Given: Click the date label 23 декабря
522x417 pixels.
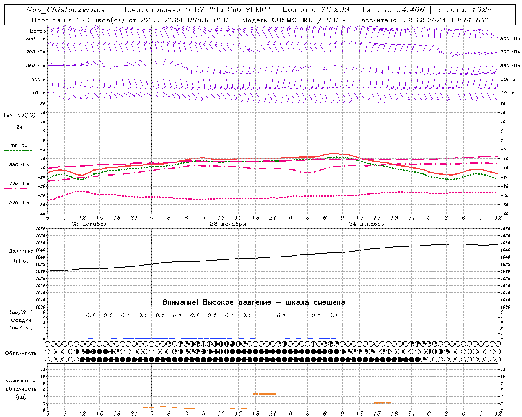Looking at the screenshot, I should [228, 224].
